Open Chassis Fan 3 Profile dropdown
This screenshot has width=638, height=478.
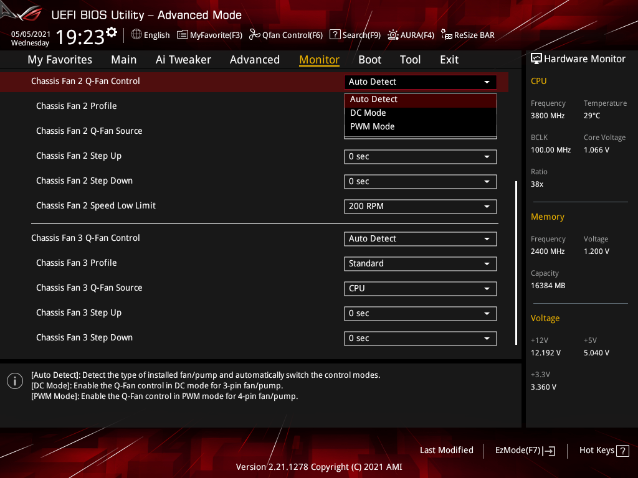coord(421,264)
